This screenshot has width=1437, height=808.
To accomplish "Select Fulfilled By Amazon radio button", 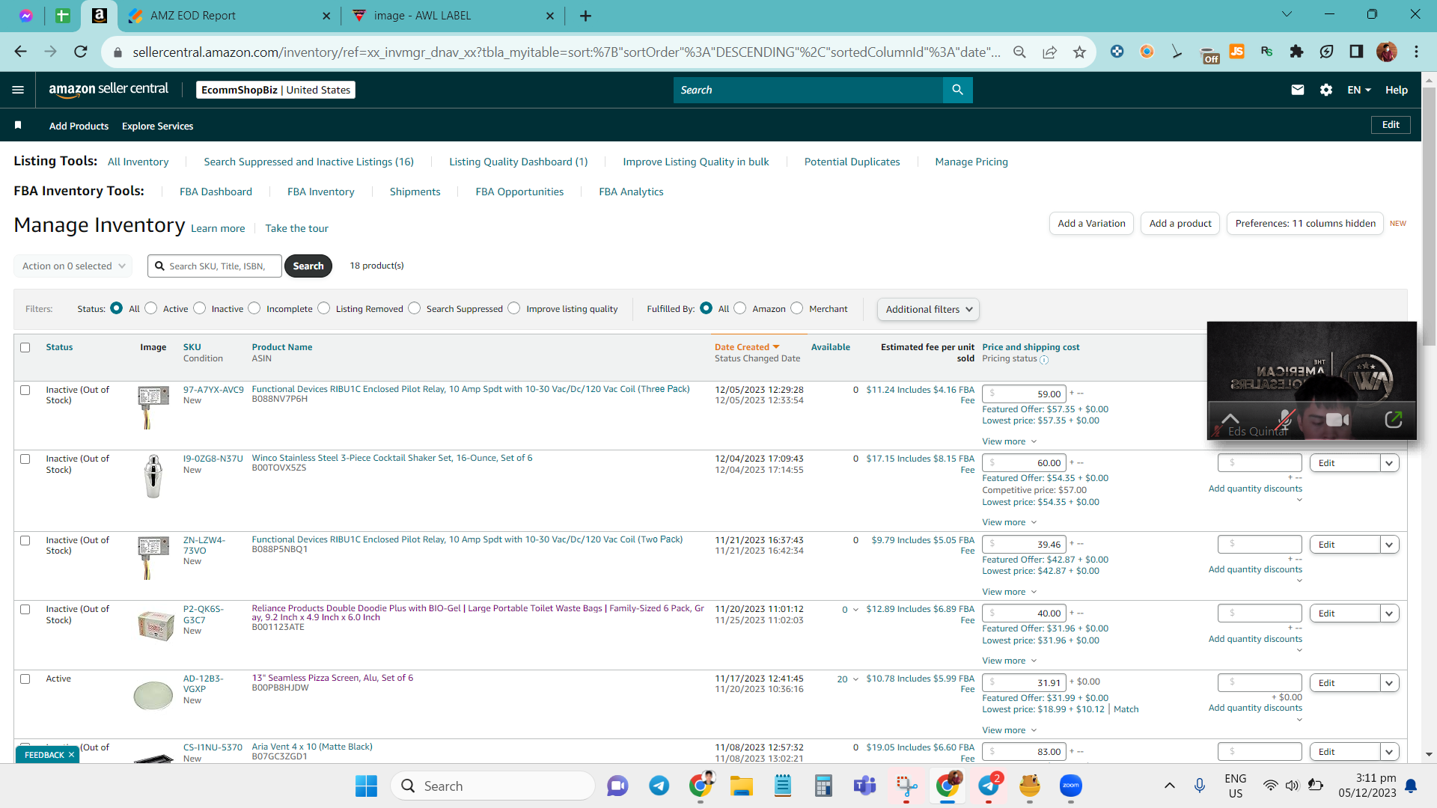I will click(740, 308).
